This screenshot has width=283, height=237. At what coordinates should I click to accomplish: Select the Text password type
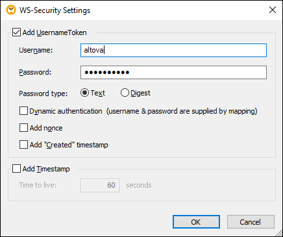84,93
